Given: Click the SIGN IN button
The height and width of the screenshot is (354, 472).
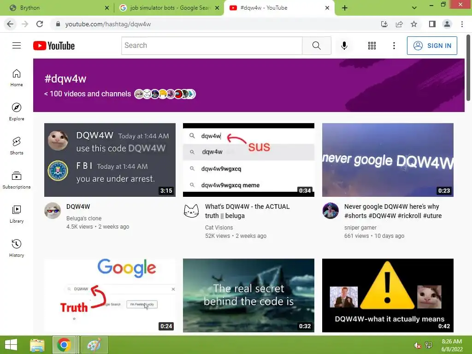Looking at the screenshot, I should pyautogui.click(x=432, y=46).
